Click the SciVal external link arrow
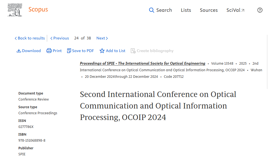This screenshot has width=268, height=160. tap(243, 10)
